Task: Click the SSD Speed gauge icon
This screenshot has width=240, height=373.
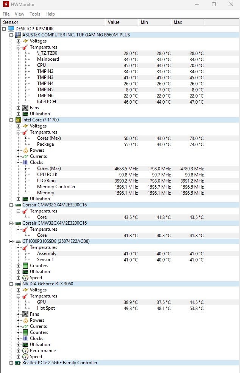Action: coord(25,278)
